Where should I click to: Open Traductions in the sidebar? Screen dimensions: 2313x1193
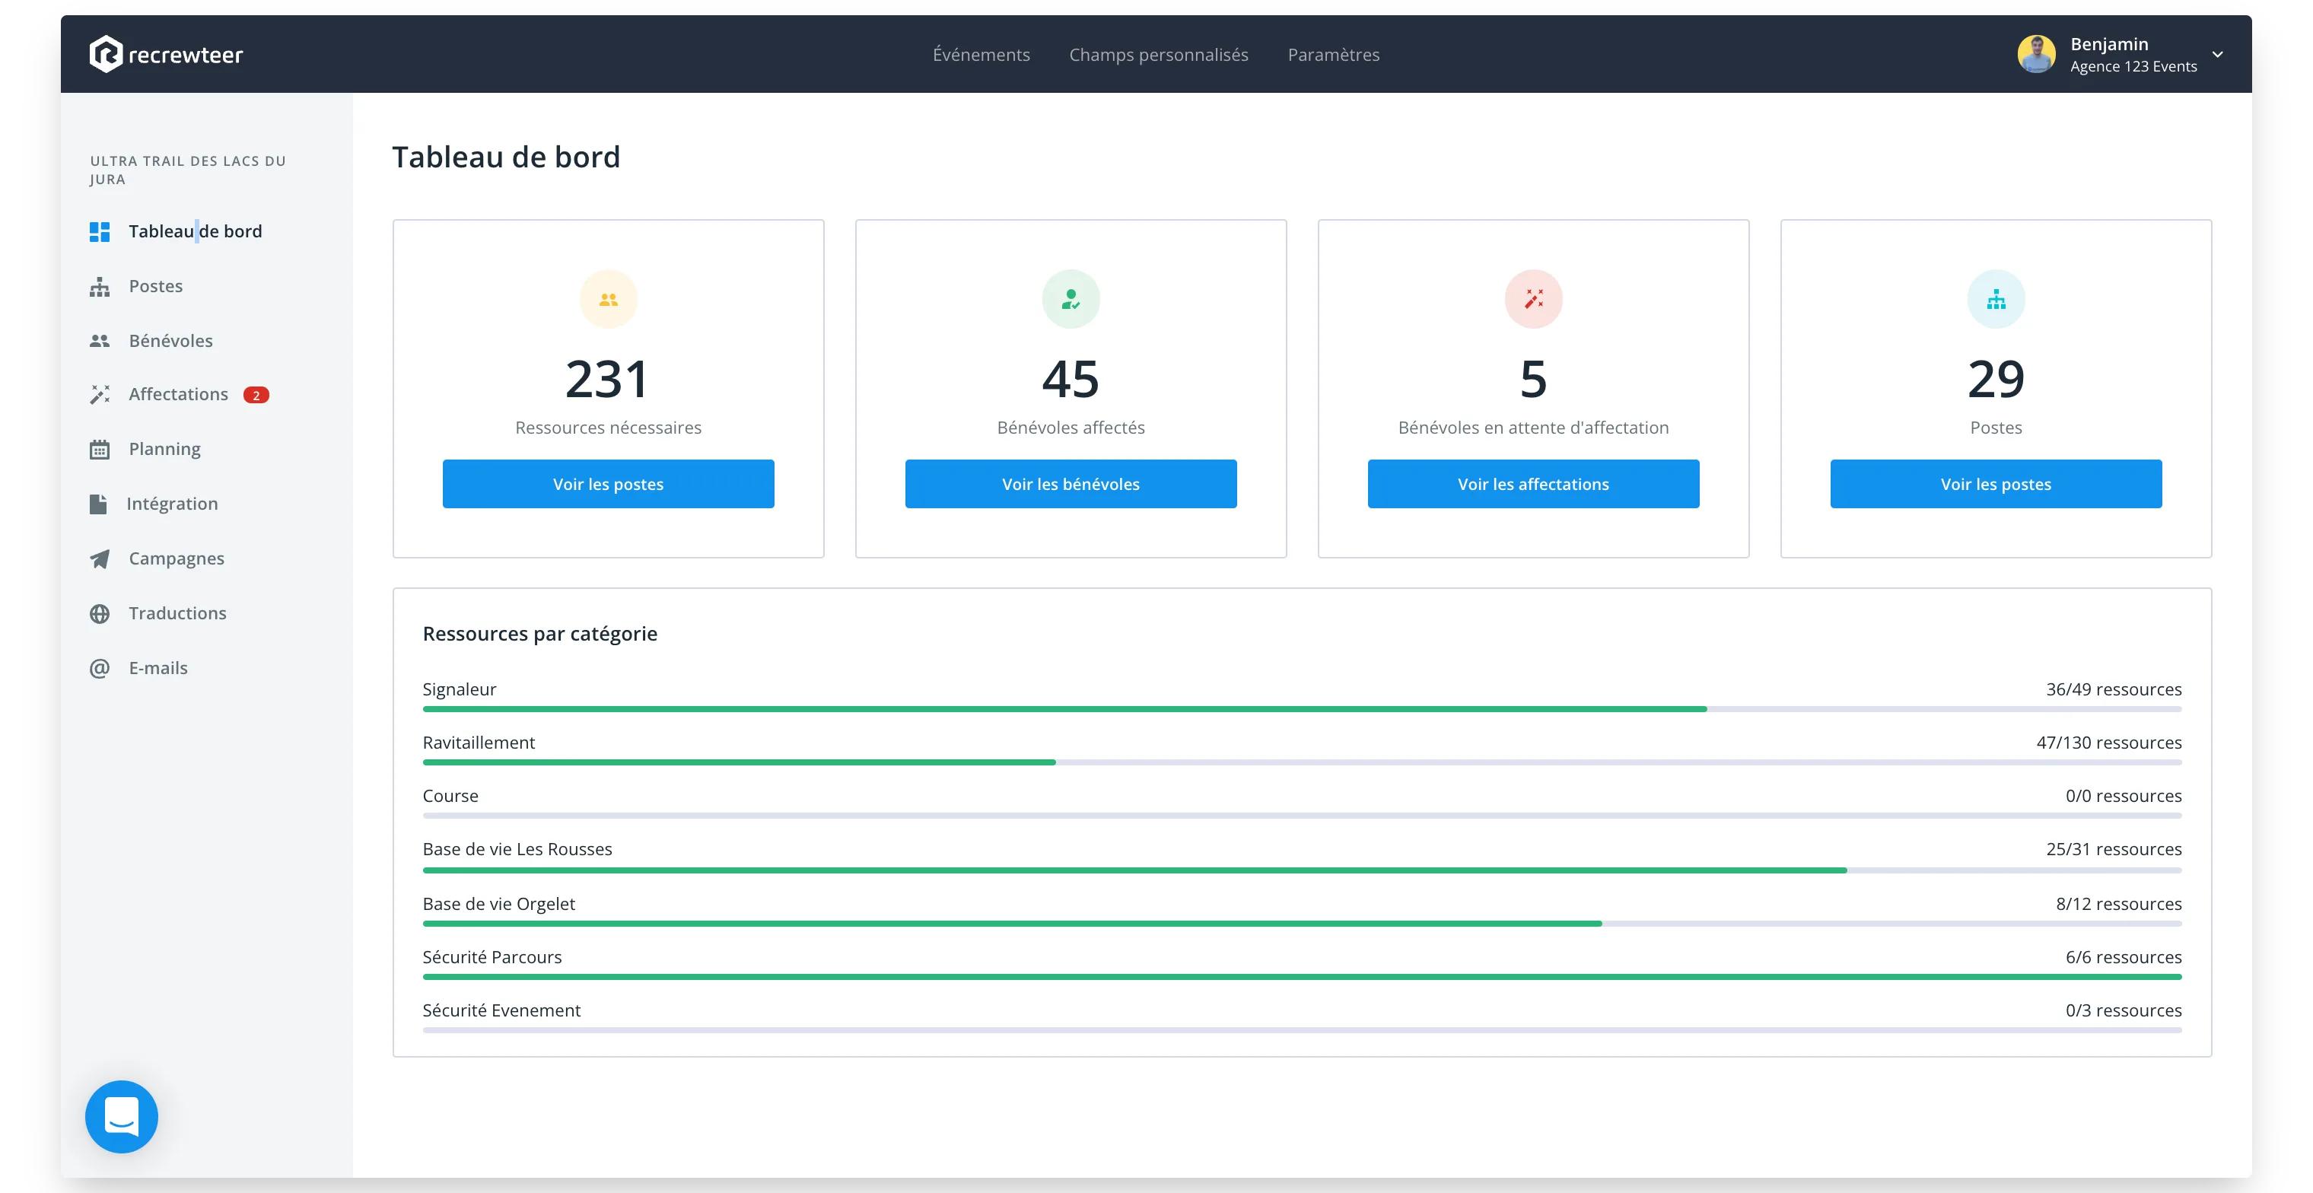(x=177, y=613)
